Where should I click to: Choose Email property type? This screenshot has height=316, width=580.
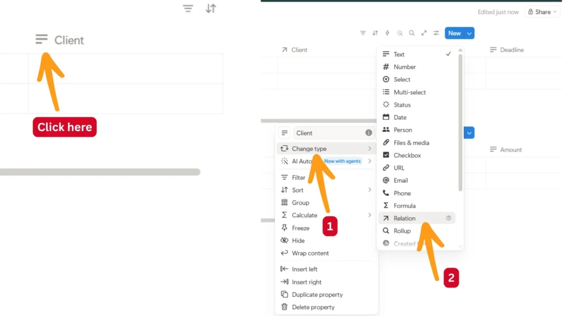click(417, 180)
